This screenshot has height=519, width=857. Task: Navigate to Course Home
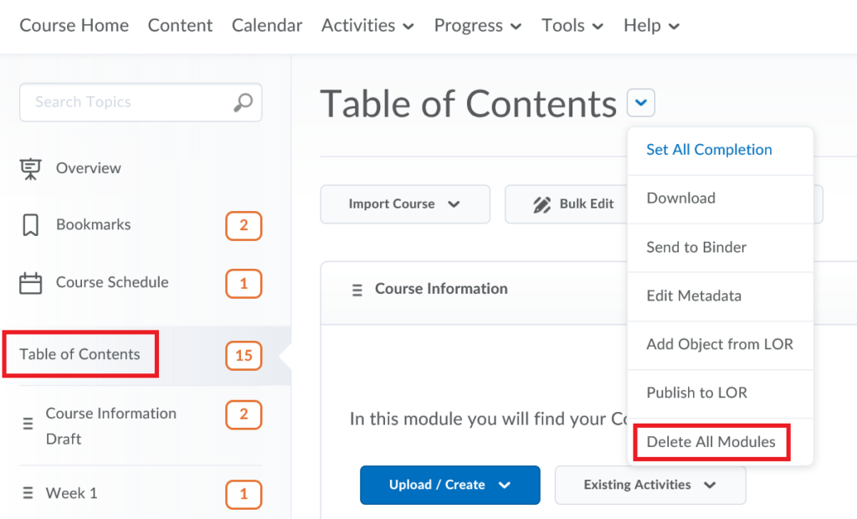click(x=74, y=25)
